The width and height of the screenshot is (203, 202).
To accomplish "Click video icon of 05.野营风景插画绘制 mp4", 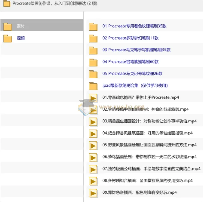I will (93, 146).
